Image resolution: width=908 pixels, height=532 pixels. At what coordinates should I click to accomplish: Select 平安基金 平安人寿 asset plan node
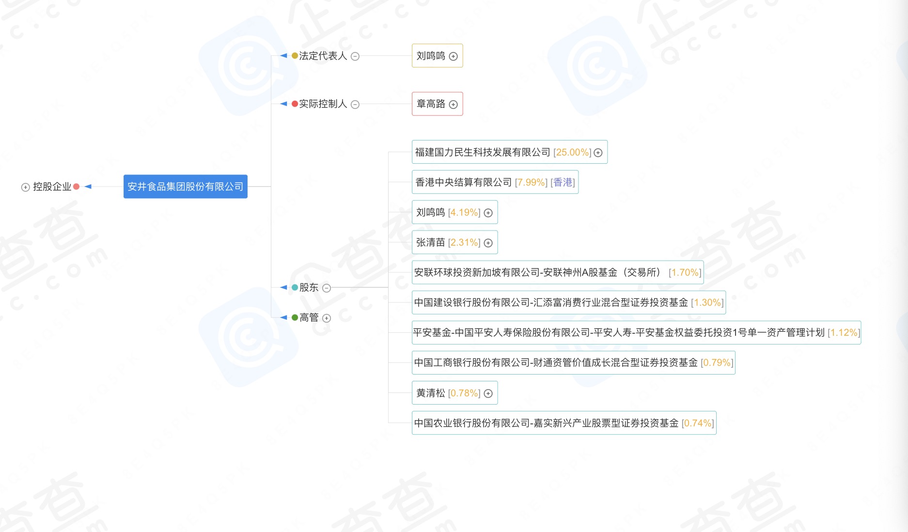tap(636, 332)
